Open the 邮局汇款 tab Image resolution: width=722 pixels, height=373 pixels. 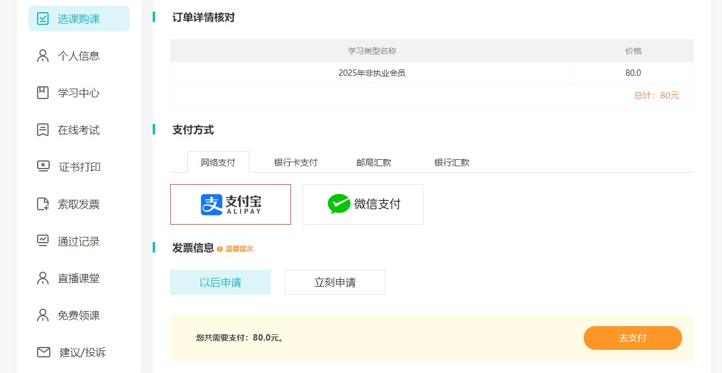point(374,162)
